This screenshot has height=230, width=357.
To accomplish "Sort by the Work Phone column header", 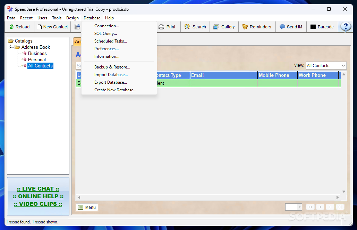I will [x=318, y=75].
